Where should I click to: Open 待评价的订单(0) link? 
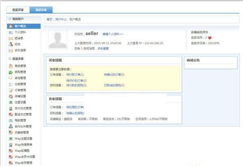[76, 81]
